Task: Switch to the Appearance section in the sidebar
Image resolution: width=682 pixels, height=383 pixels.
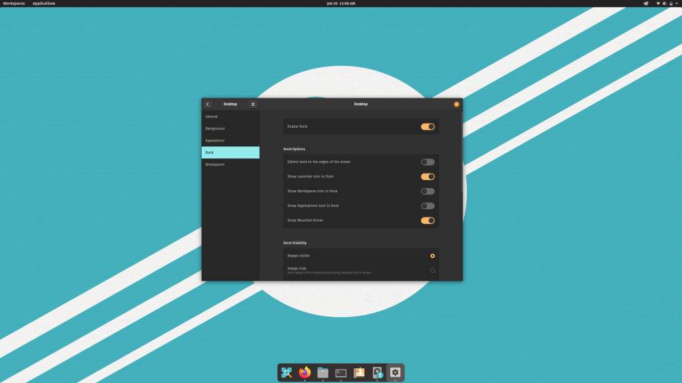Action: coord(215,140)
